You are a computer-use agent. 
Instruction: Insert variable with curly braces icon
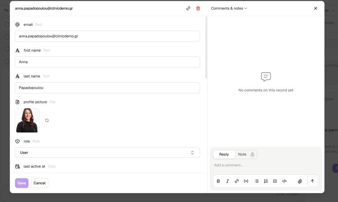click(x=246, y=181)
